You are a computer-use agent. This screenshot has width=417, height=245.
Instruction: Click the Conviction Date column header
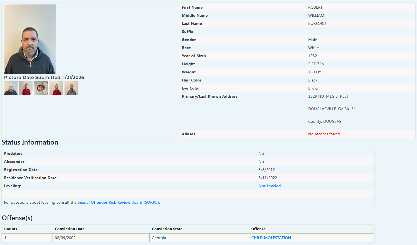tap(69, 229)
